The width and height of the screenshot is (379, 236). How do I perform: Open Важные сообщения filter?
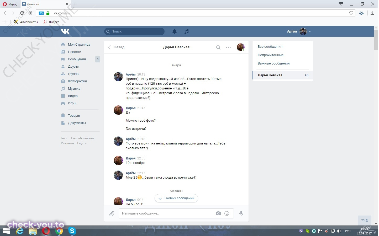[274, 63]
